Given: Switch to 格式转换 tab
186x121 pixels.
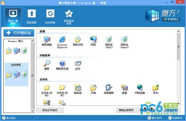Looking at the screenshot, I should click(50, 17).
